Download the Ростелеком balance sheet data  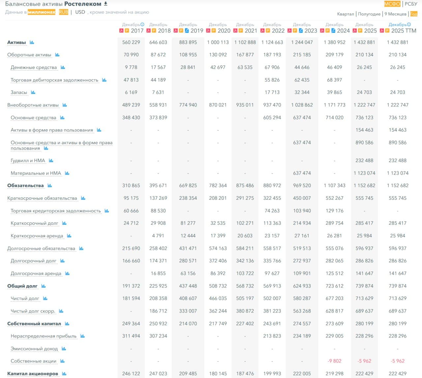coord(105,4)
